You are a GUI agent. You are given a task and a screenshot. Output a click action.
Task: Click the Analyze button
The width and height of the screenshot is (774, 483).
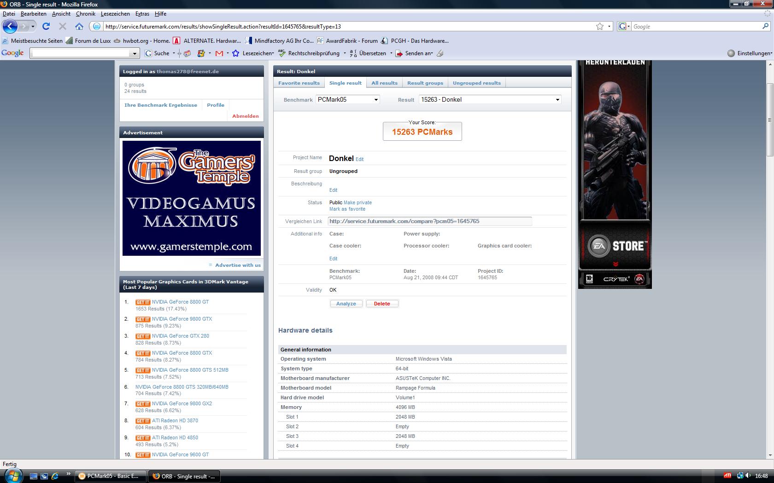346,304
